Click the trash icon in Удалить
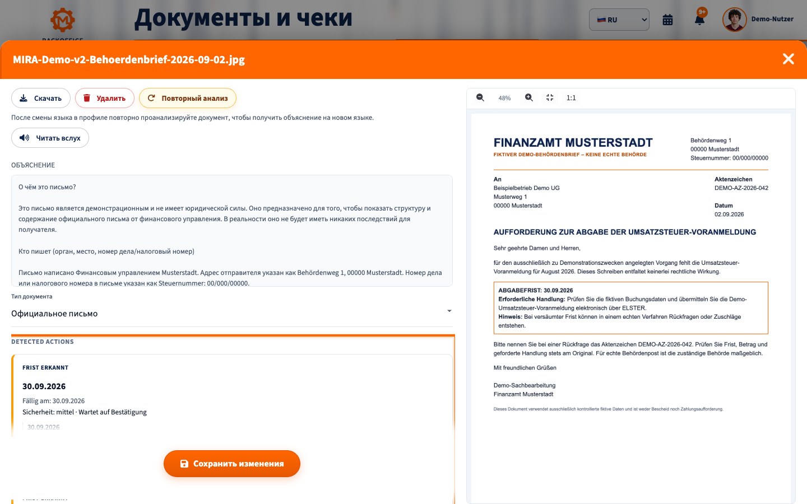Image resolution: width=807 pixels, height=504 pixels. pyautogui.click(x=87, y=98)
